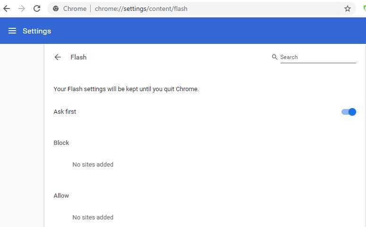Focus the Search settings field
The width and height of the screenshot is (366, 227).
click(x=318, y=57)
